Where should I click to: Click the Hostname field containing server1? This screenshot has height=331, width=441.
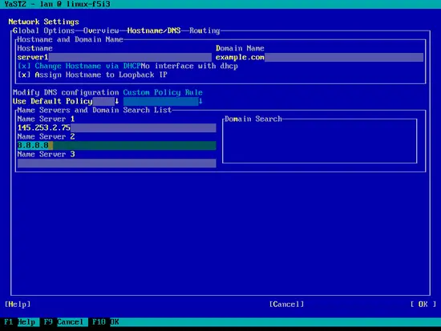point(115,57)
